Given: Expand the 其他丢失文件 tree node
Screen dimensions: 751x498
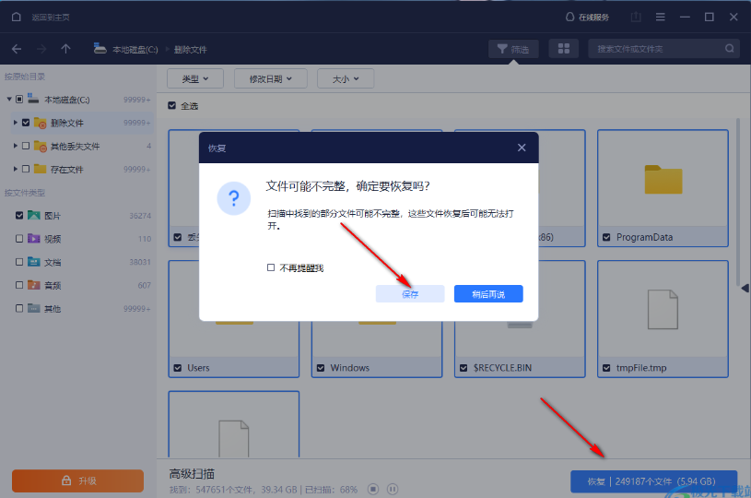Looking at the screenshot, I should pos(16,146).
